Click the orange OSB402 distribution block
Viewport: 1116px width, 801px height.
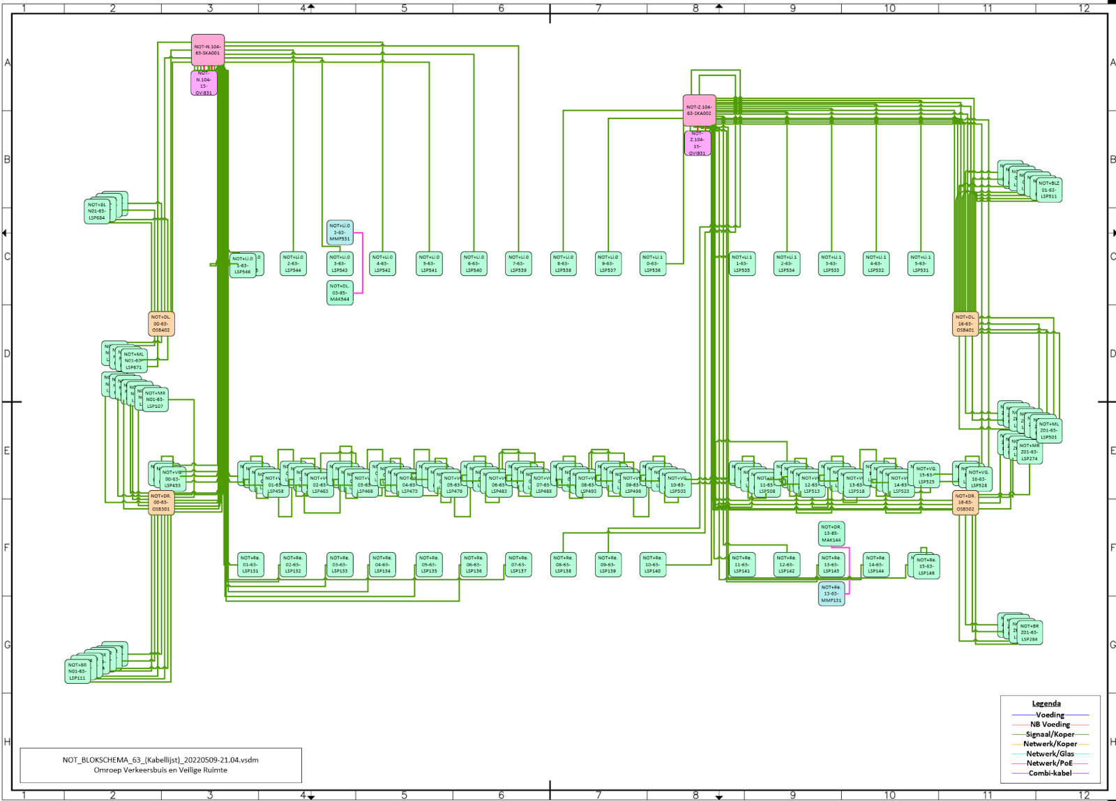click(x=161, y=323)
